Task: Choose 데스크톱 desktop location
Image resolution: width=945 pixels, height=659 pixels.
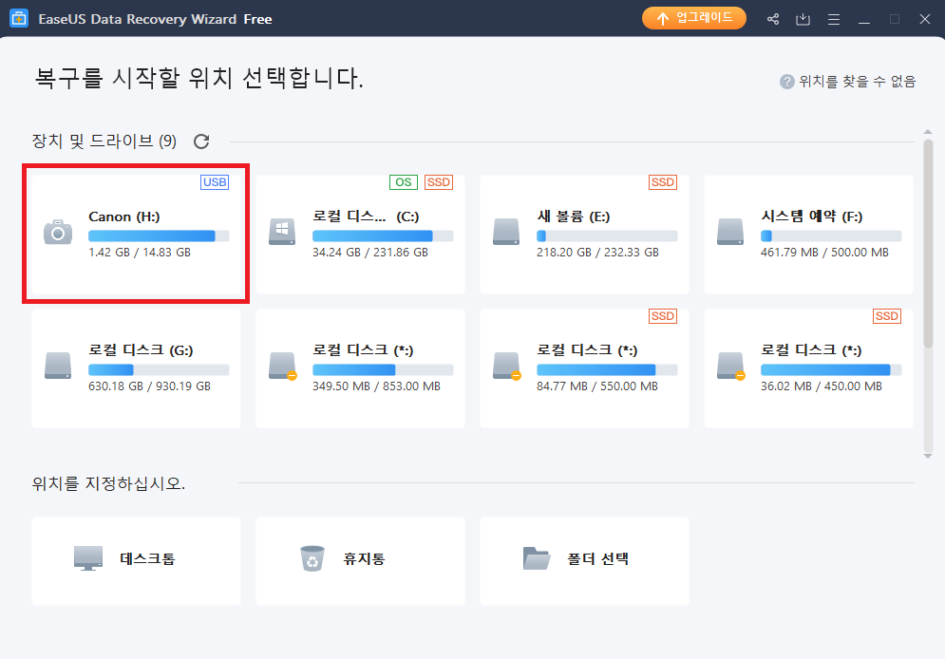Action: tap(136, 561)
